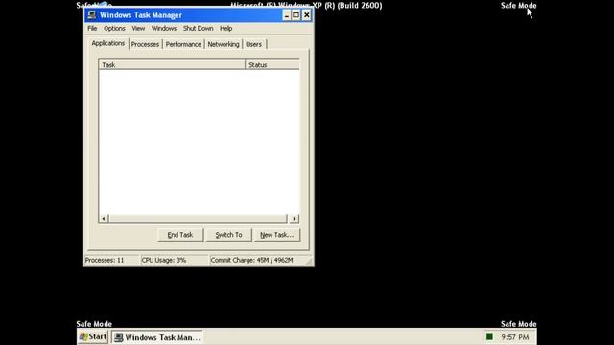
Task: Maximize the Task Manager window
Action: (296, 15)
